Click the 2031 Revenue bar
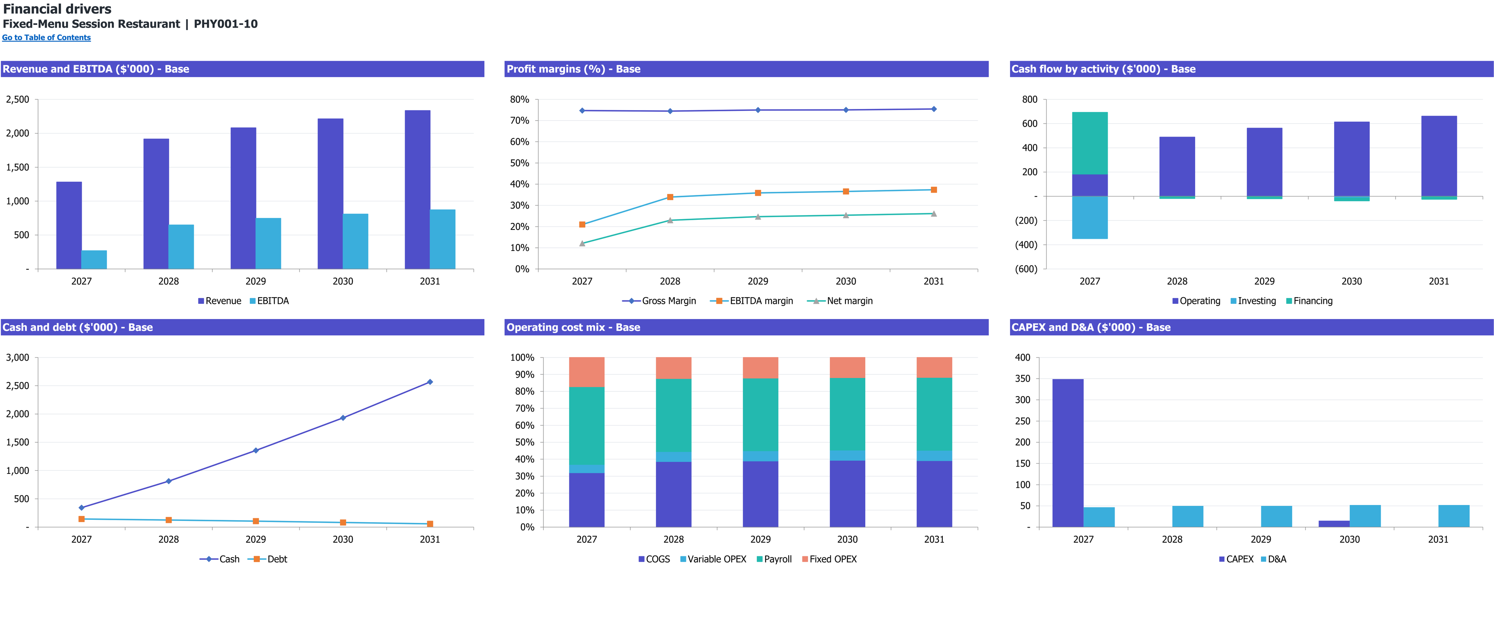1494x626 pixels. pyautogui.click(x=417, y=190)
